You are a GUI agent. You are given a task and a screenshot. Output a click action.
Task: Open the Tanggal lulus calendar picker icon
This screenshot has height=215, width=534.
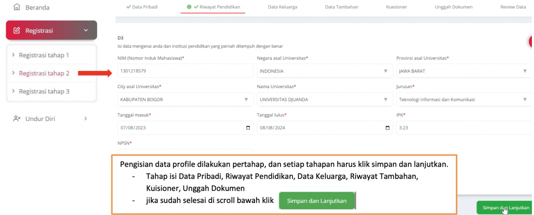(387, 128)
